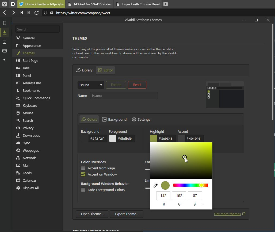275x232 pixels.
Task: Select Appearance in settings sidebar
Action: tap(32, 45)
